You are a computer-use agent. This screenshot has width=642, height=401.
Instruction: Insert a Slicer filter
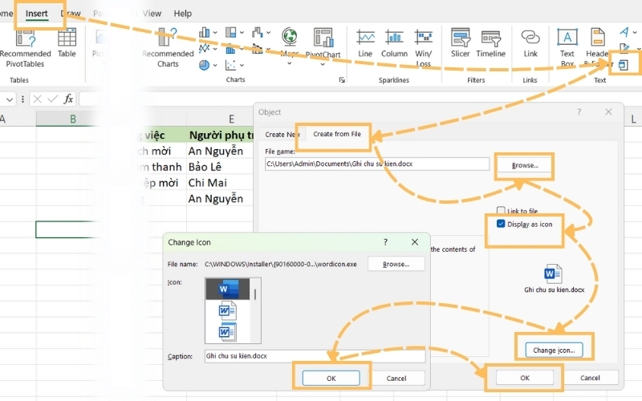click(460, 43)
